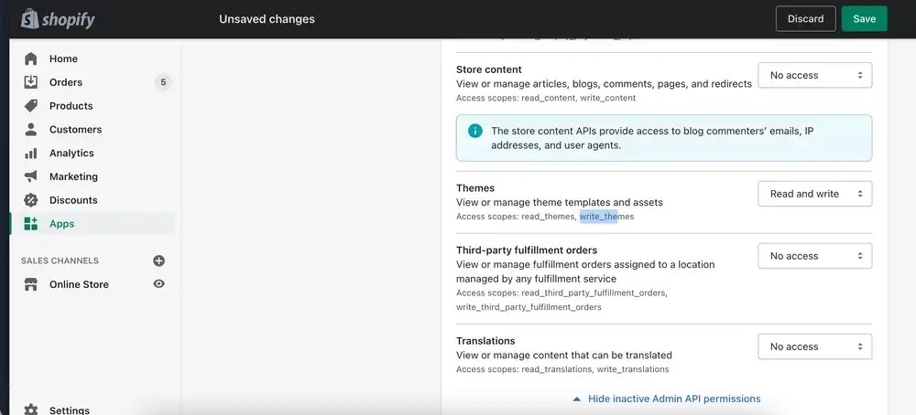Screen dimensions: 916x415
Task: Click the Orders inbox icon
Action: [x=31, y=82]
